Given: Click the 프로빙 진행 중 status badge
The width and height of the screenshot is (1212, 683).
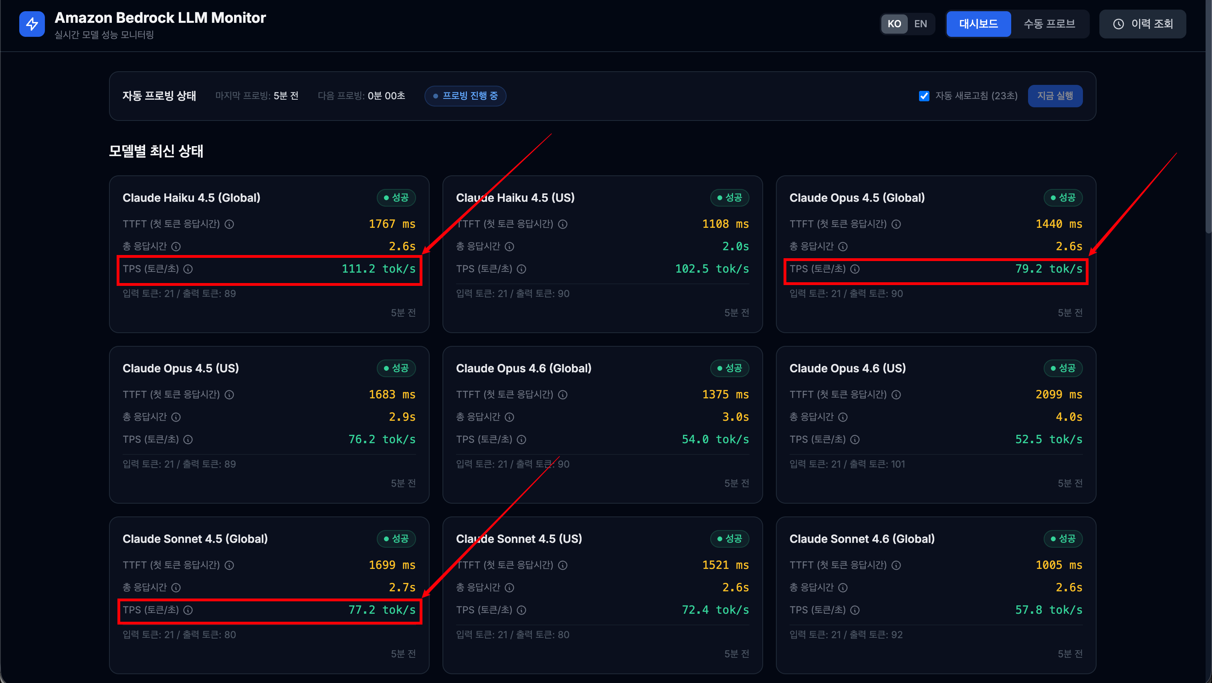Looking at the screenshot, I should [x=465, y=96].
